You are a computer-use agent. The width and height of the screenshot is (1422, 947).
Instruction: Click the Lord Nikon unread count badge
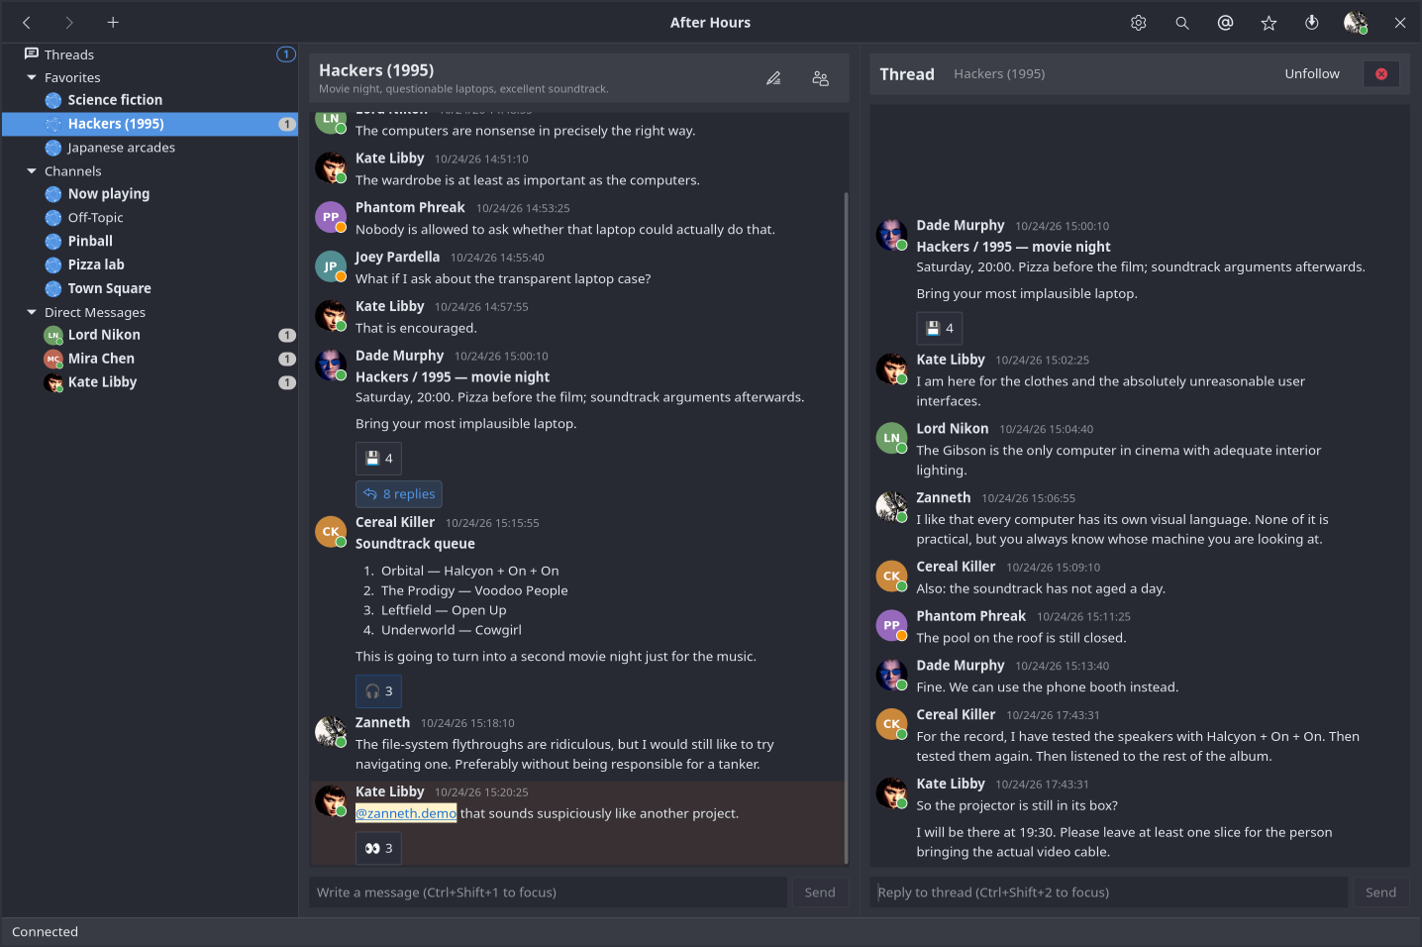click(x=287, y=335)
